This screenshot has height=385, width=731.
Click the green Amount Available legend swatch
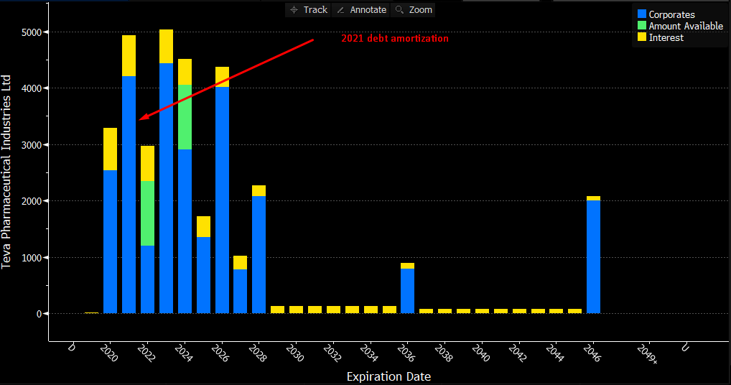coord(642,25)
